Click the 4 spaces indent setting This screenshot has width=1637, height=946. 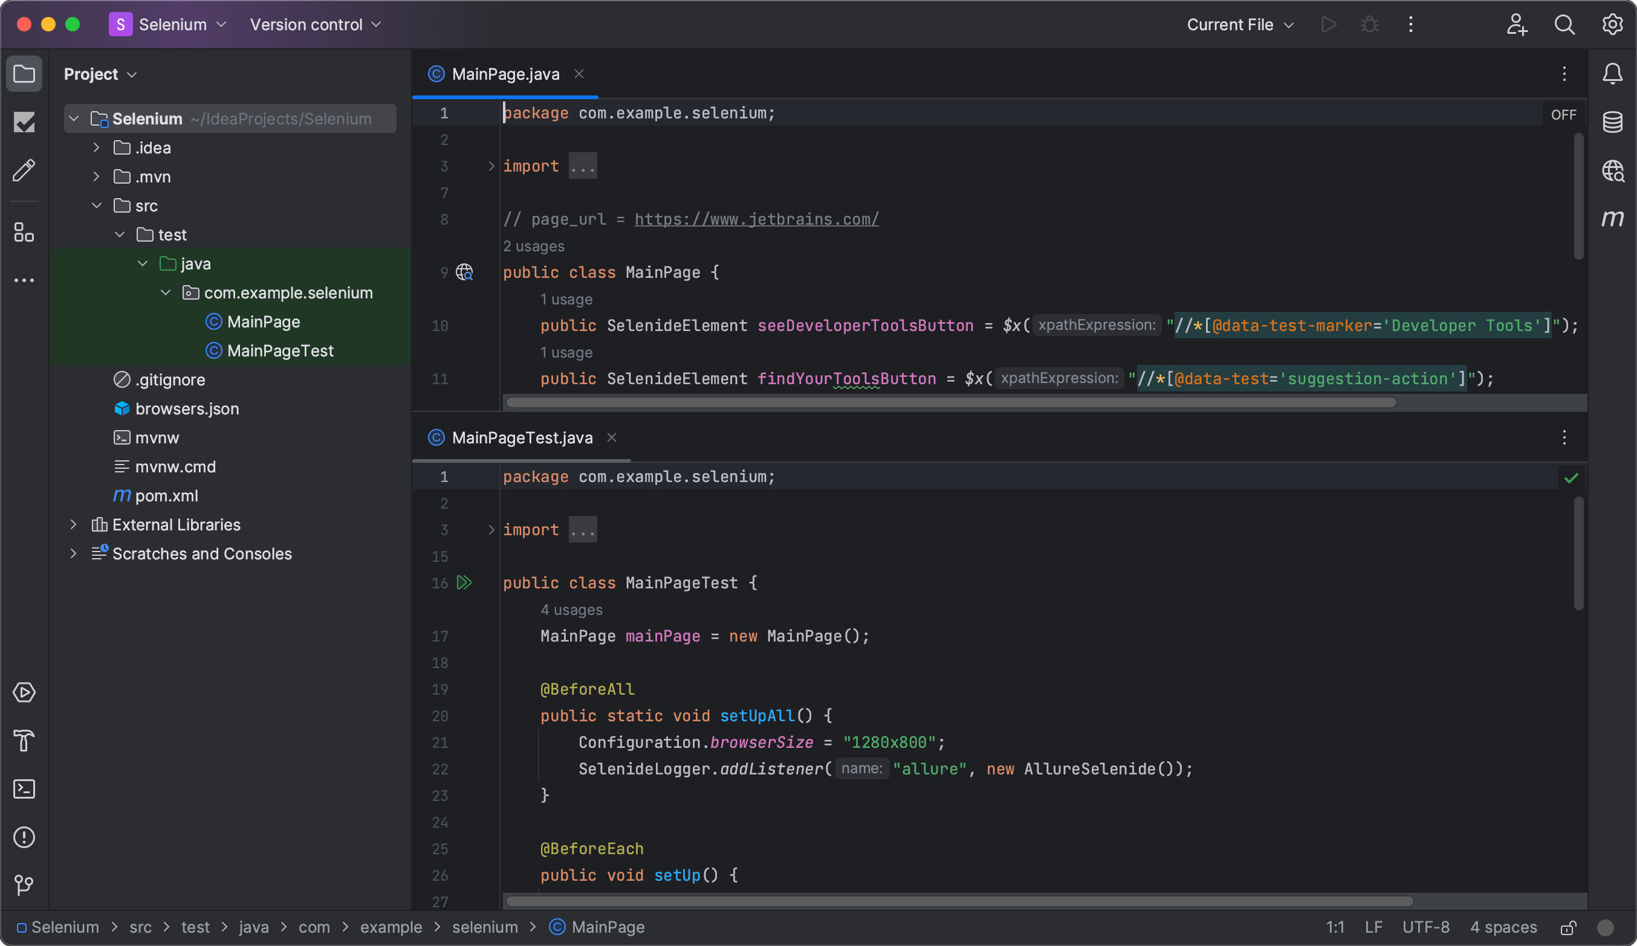coord(1503,927)
